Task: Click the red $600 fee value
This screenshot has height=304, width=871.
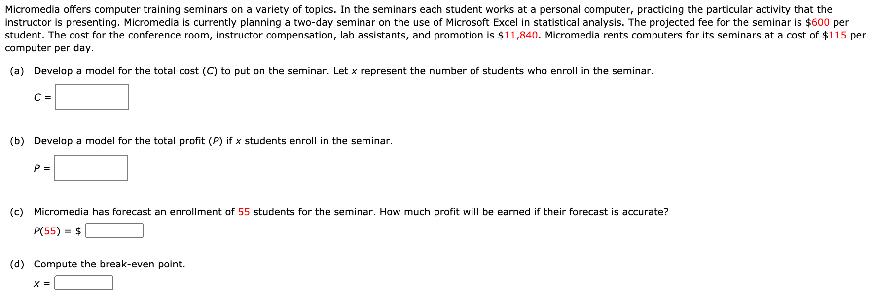Action: [819, 22]
